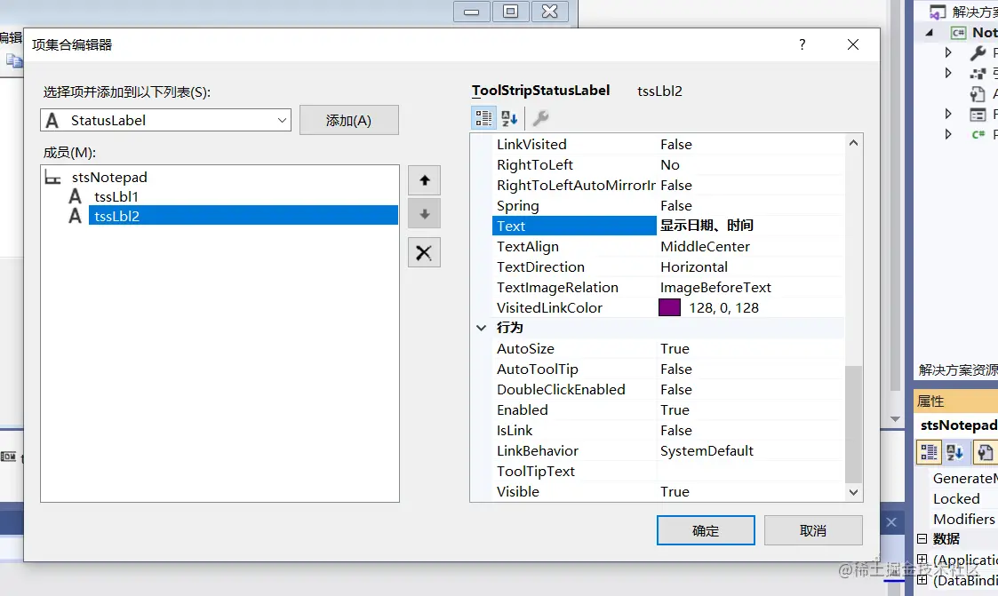The image size is (998, 596).
Task: Select the Spring property row
Action: [668, 205]
